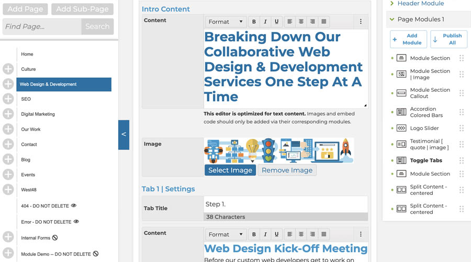471x262 pixels.
Task: Click Select Image button
Action: [x=230, y=170]
